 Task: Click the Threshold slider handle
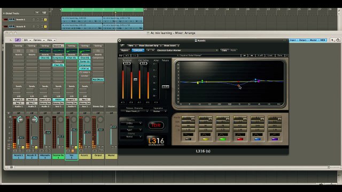coord(127,63)
